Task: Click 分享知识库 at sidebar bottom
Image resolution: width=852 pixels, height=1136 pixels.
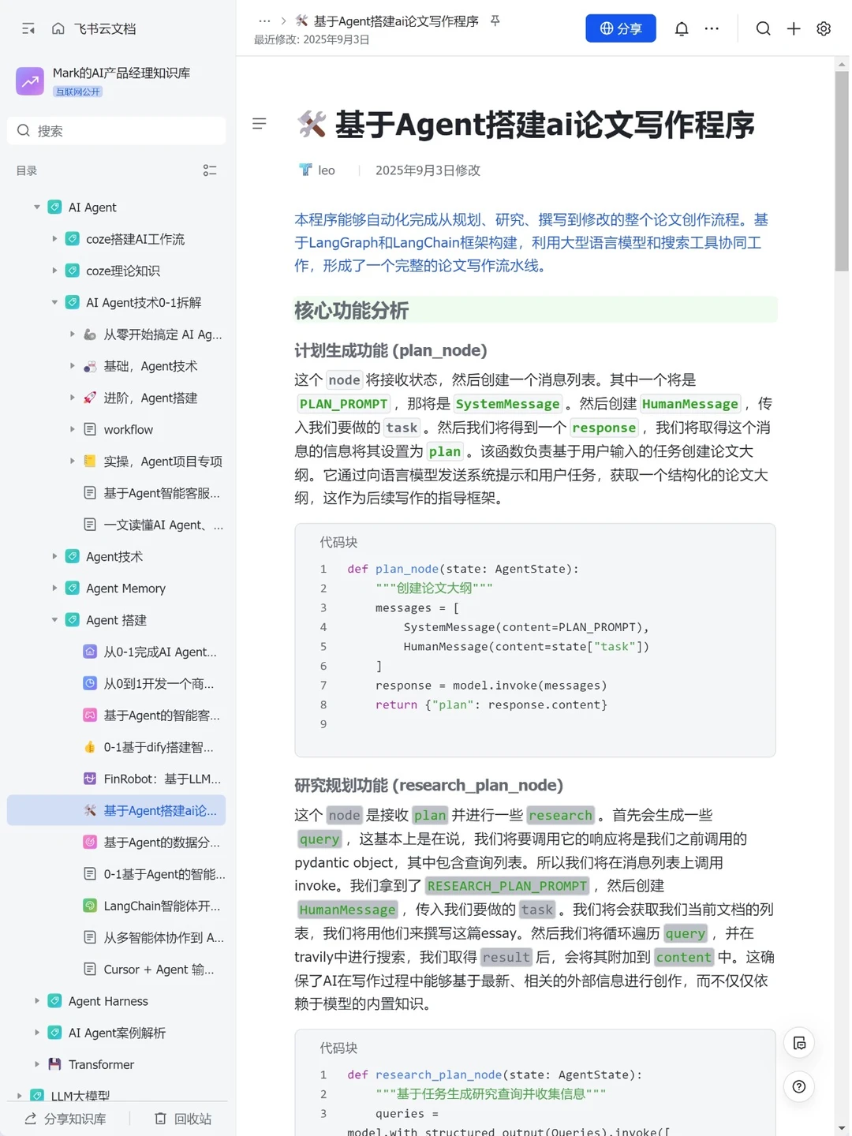Action: (65, 1119)
